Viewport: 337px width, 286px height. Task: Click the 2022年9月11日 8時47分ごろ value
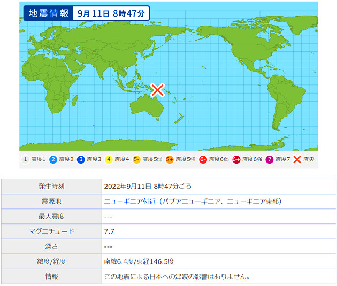pyautogui.click(x=148, y=186)
